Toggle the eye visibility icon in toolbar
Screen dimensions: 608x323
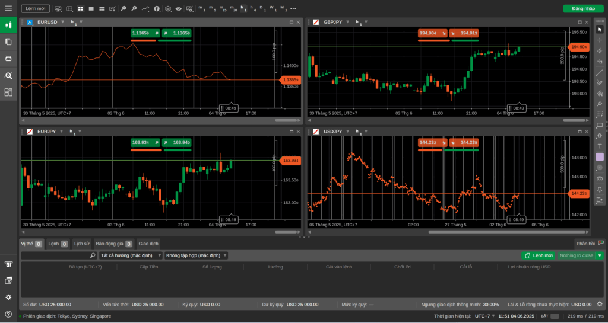[x=178, y=8]
